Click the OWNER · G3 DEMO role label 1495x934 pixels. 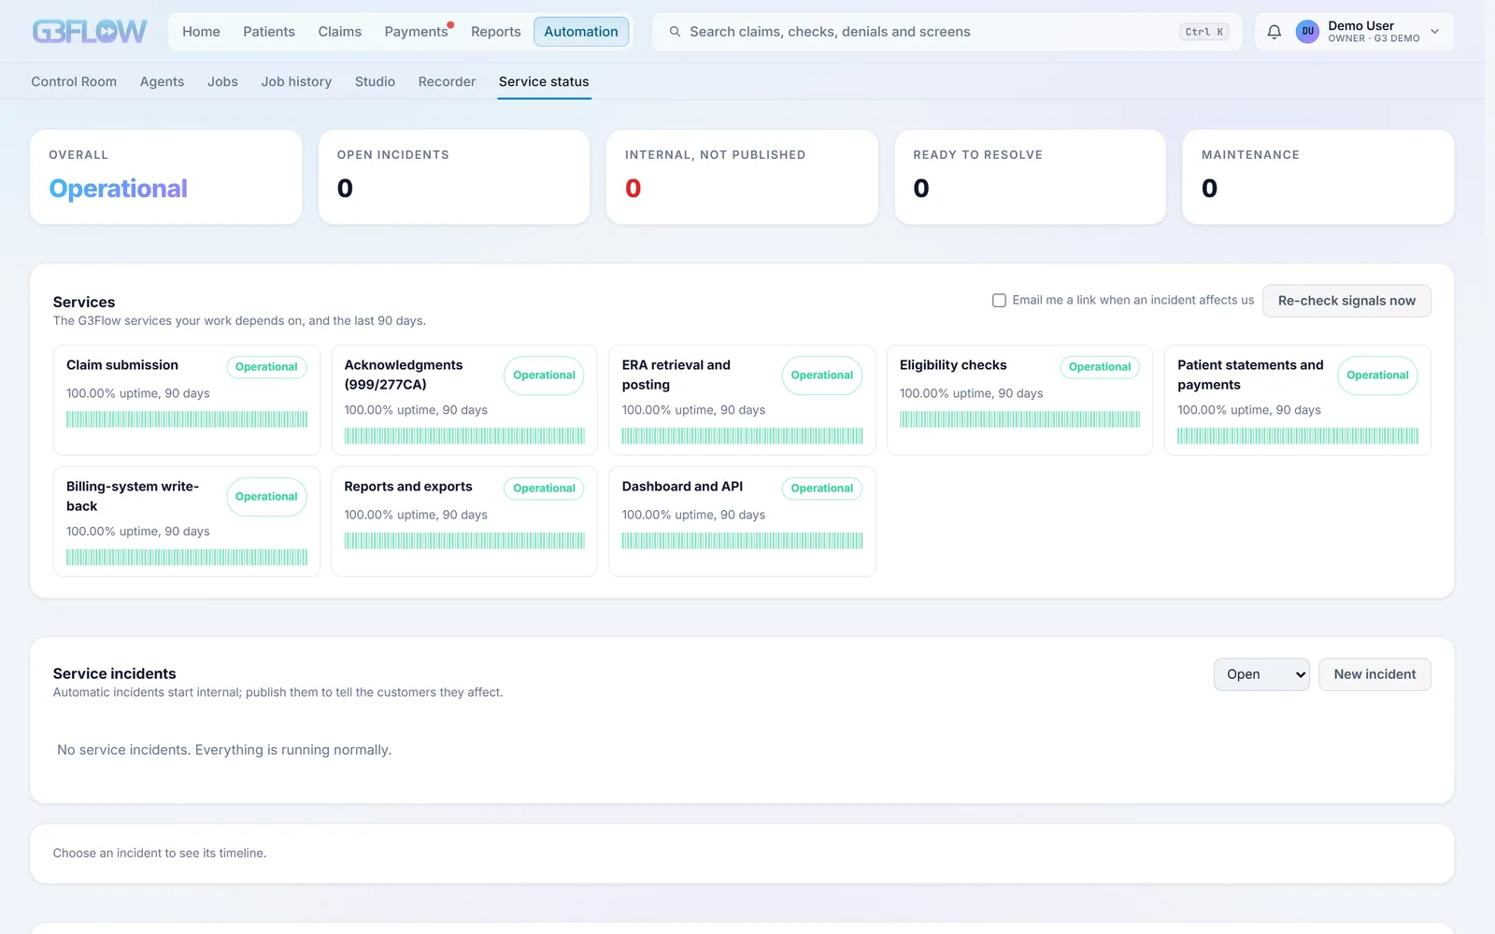(1374, 39)
